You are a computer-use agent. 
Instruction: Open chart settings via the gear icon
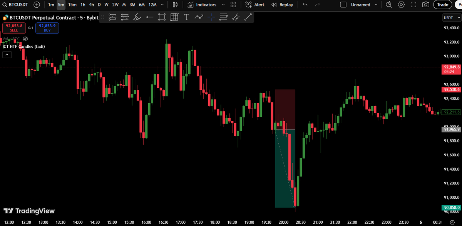[x=401, y=4]
